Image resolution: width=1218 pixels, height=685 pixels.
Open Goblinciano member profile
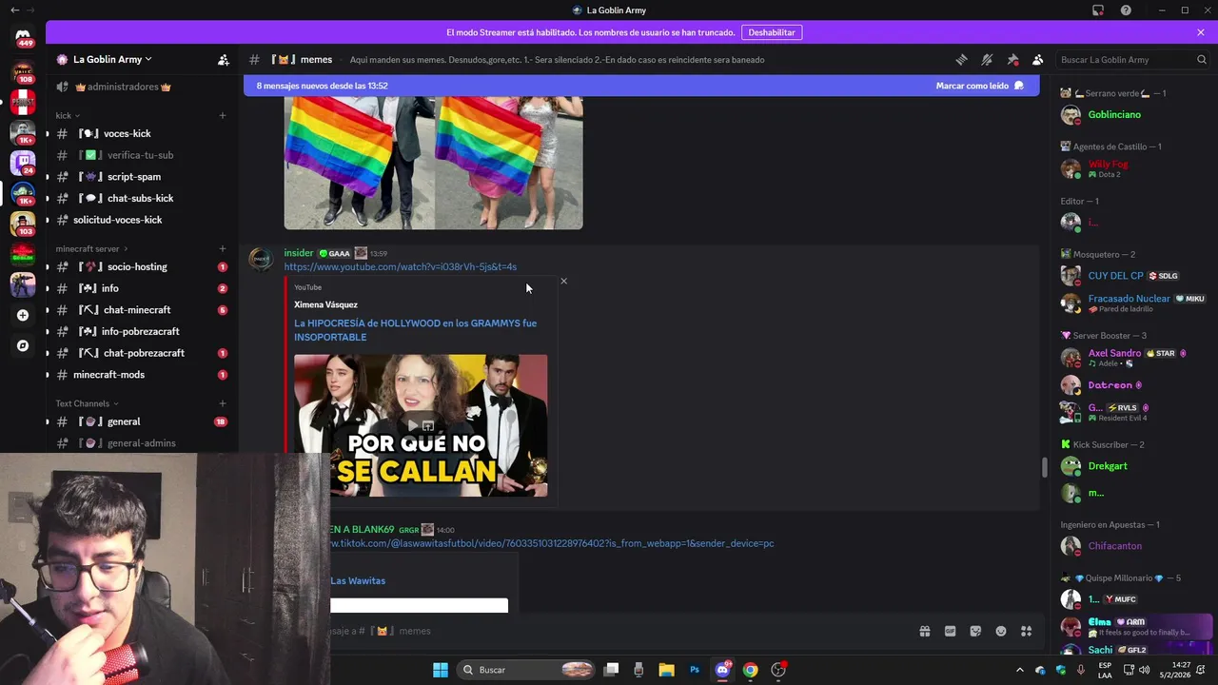pyautogui.click(x=1132, y=115)
